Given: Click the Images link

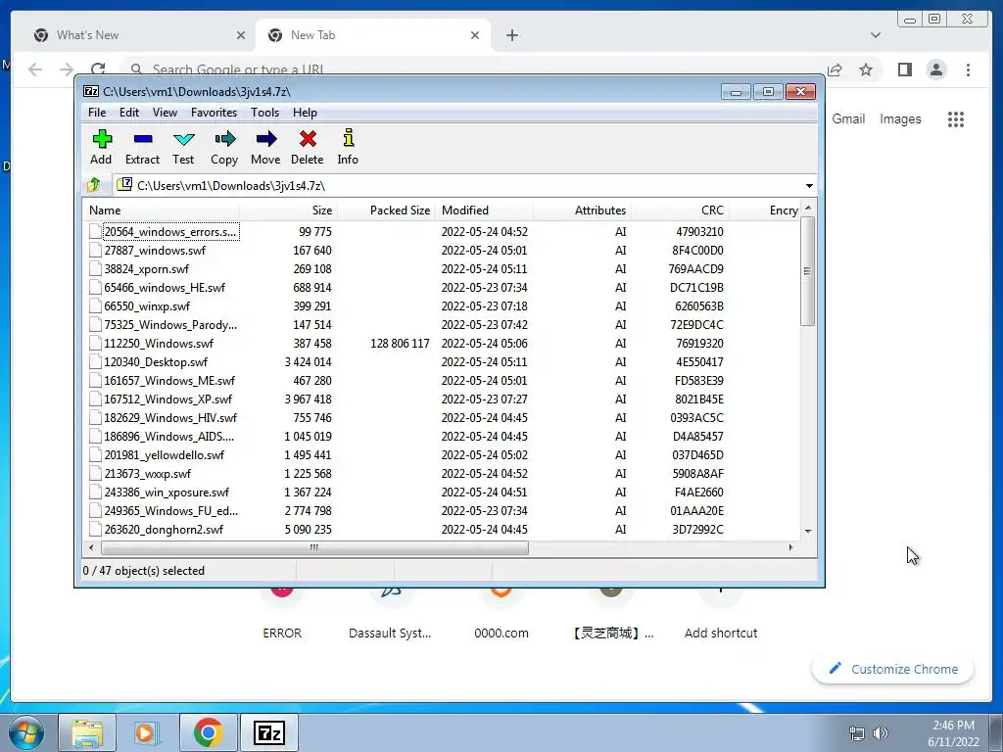Looking at the screenshot, I should click(900, 118).
